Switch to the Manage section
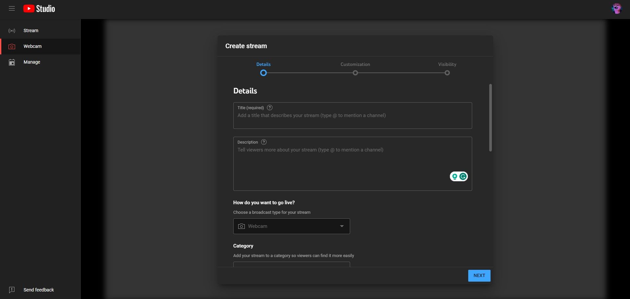The height and width of the screenshot is (299, 630). pos(32,62)
